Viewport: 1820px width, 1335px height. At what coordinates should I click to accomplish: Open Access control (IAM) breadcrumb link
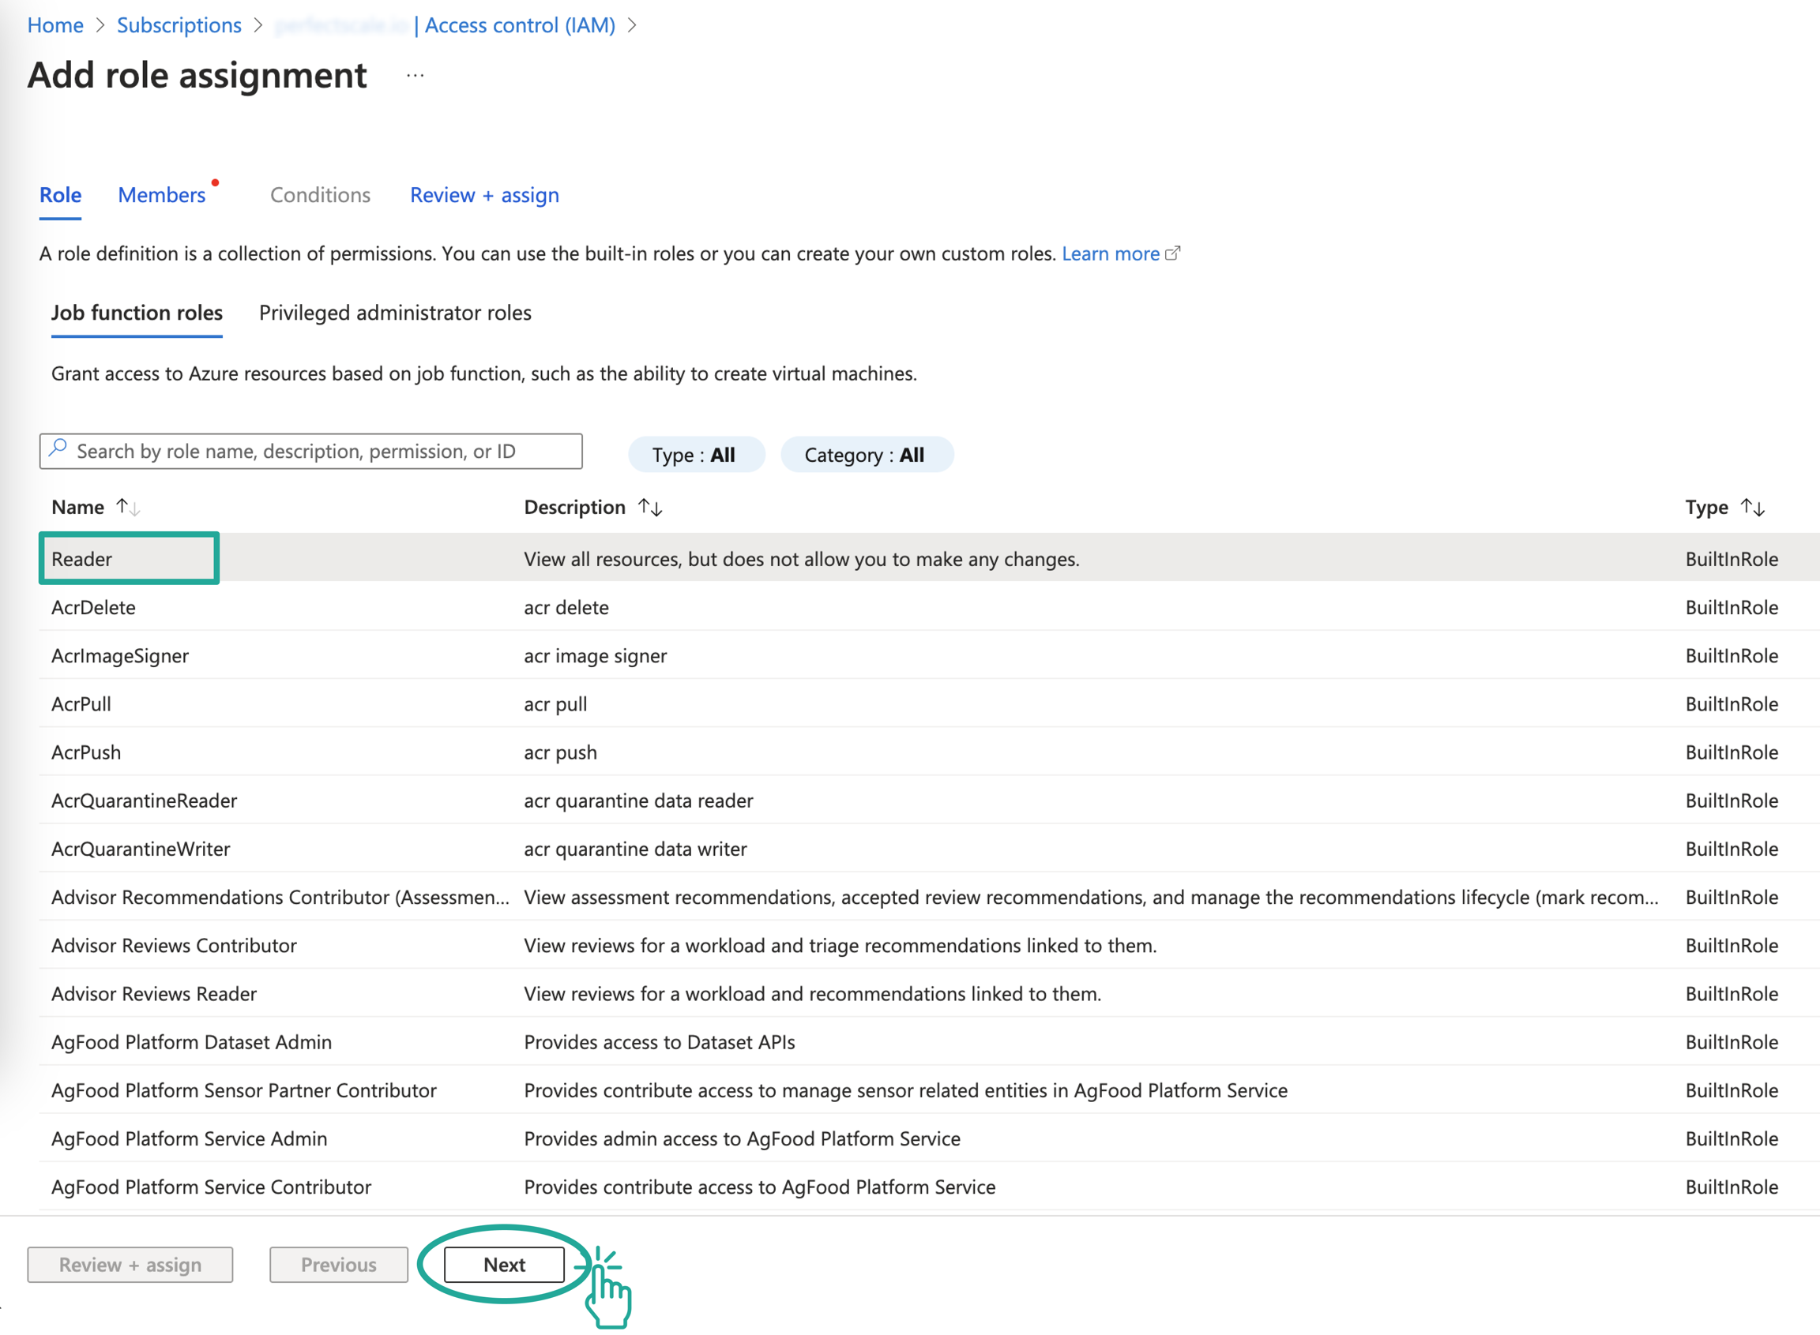click(519, 25)
